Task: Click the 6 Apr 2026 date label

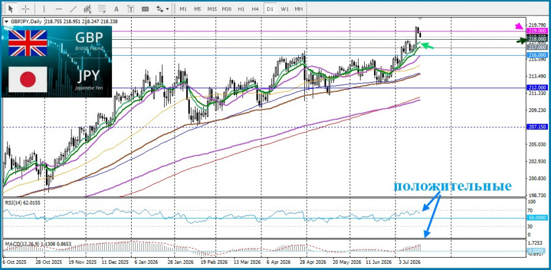Action: pos(279,262)
